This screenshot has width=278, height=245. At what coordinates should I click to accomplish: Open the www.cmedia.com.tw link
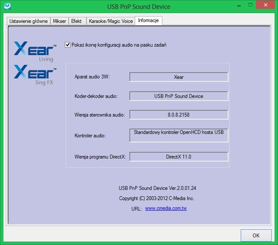point(166,208)
